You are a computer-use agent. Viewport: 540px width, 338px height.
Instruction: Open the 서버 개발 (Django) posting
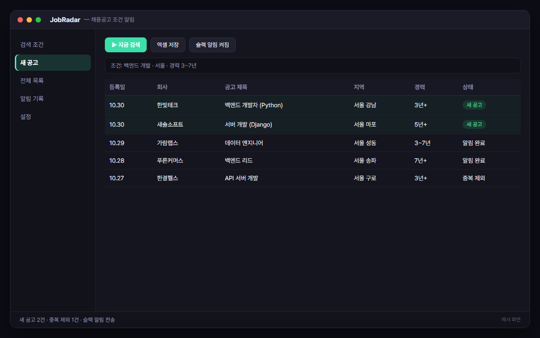click(248, 124)
